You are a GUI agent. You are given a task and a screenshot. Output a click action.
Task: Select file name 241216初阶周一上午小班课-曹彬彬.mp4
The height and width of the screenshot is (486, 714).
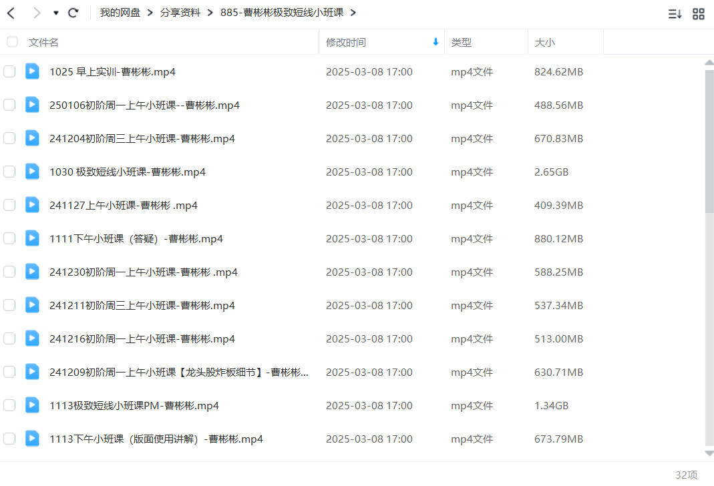[142, 339]
